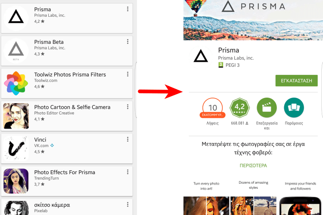Open overflow menu for Prisma Beta
The image size is (323, 215).
128,42
